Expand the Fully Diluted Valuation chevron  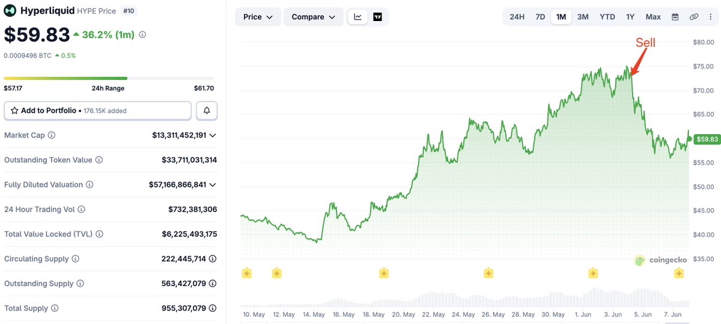(x=213, y=185)
